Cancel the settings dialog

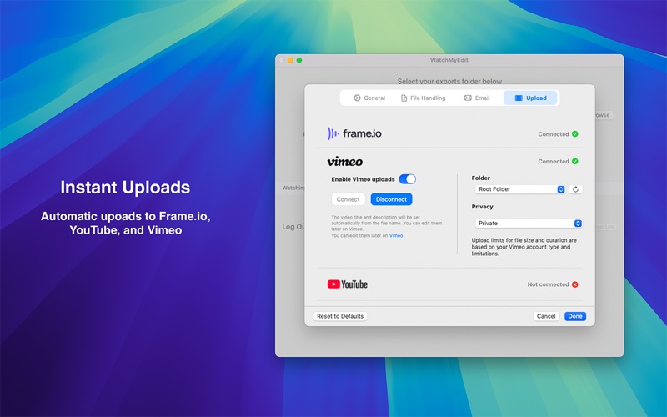click(x=546, y=316)
